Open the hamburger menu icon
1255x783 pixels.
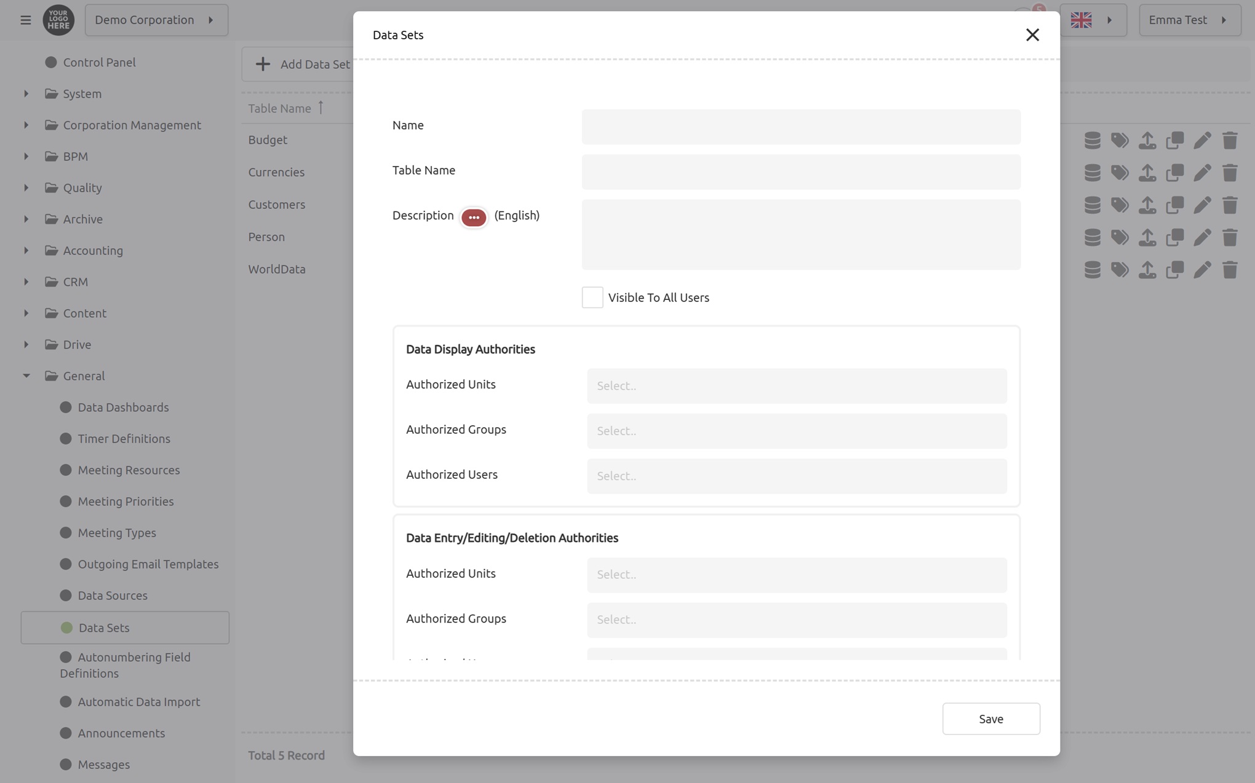click(x=25, y=20)
